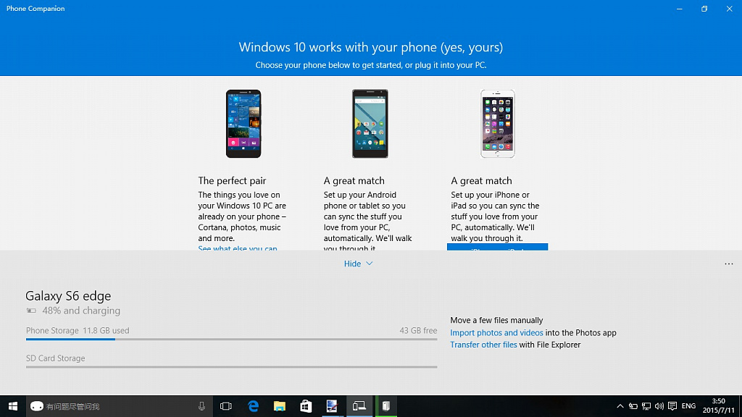Click the green-highlighted taskbar app icon
The height and width of the screenshot is (417, 742).
point(386,406)
